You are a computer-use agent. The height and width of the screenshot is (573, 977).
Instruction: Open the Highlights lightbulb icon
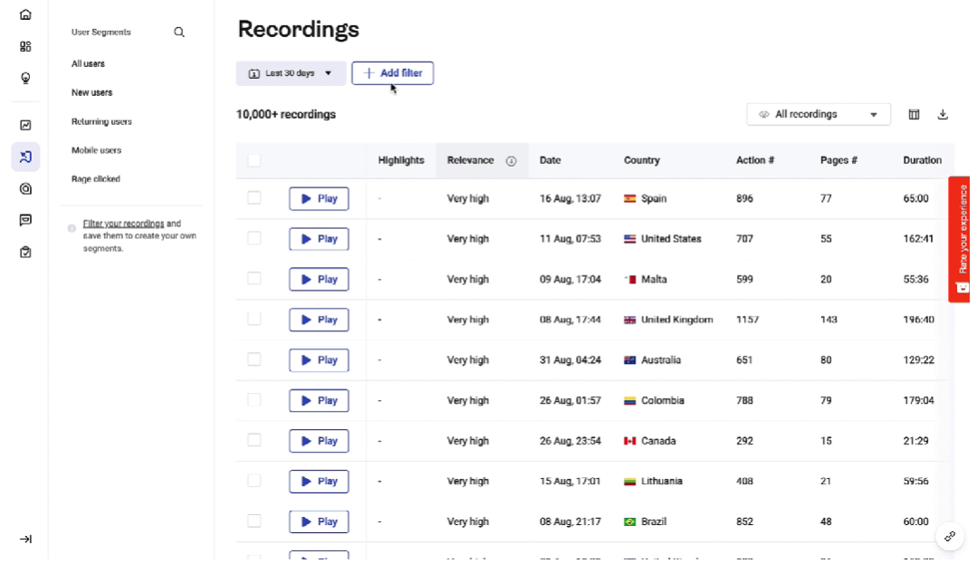click(25, 78)
